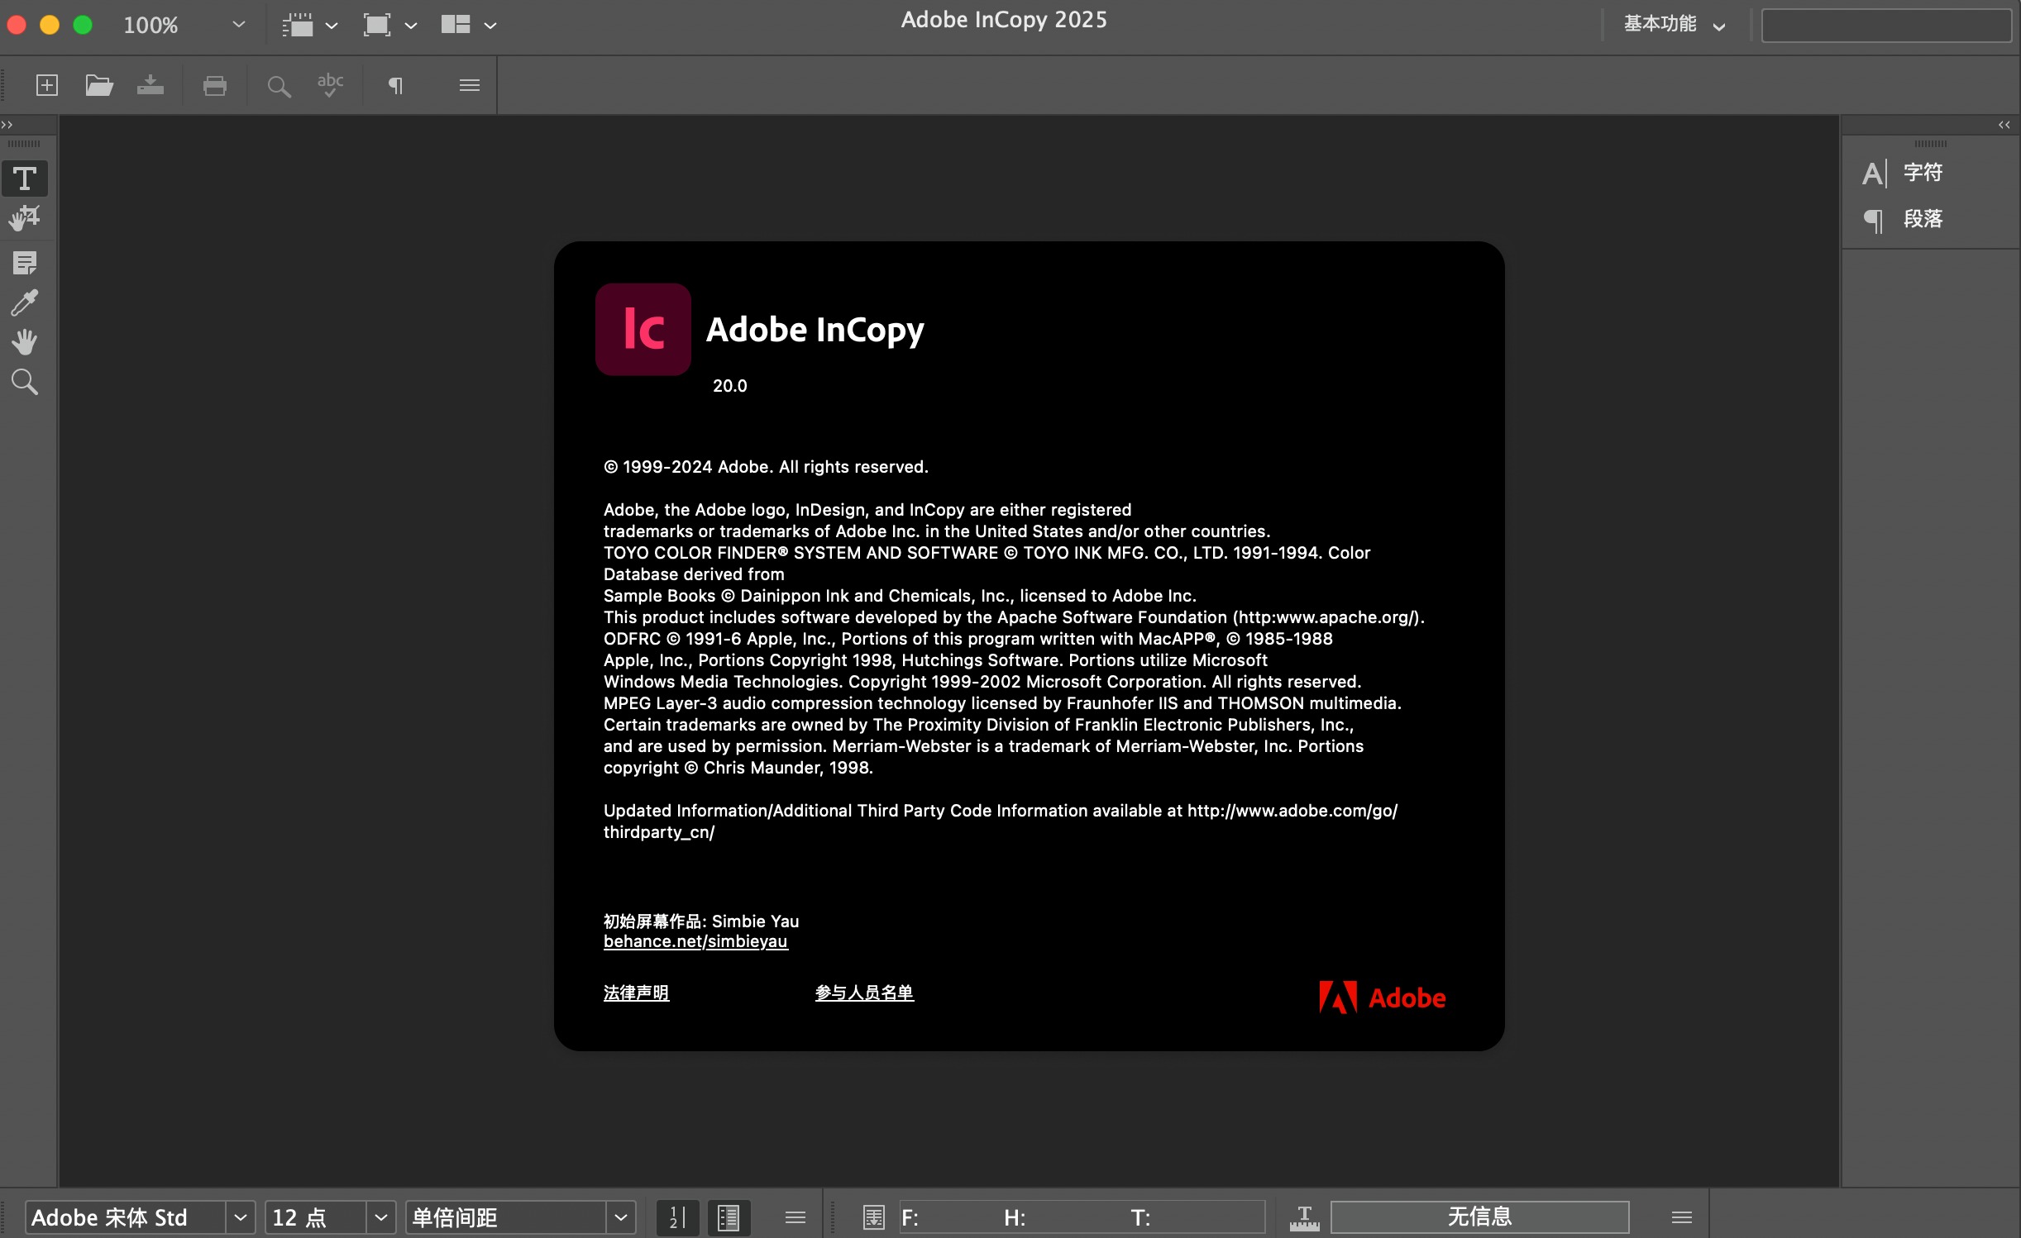Toggle layout view mode in the bottom bar

[728, 1217]
